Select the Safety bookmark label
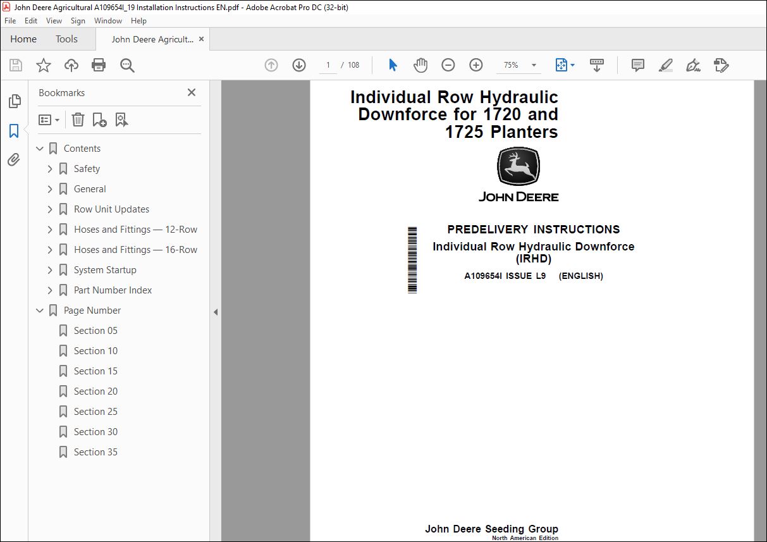The height and width of the screenshot is (542, 767). [87, 169]
